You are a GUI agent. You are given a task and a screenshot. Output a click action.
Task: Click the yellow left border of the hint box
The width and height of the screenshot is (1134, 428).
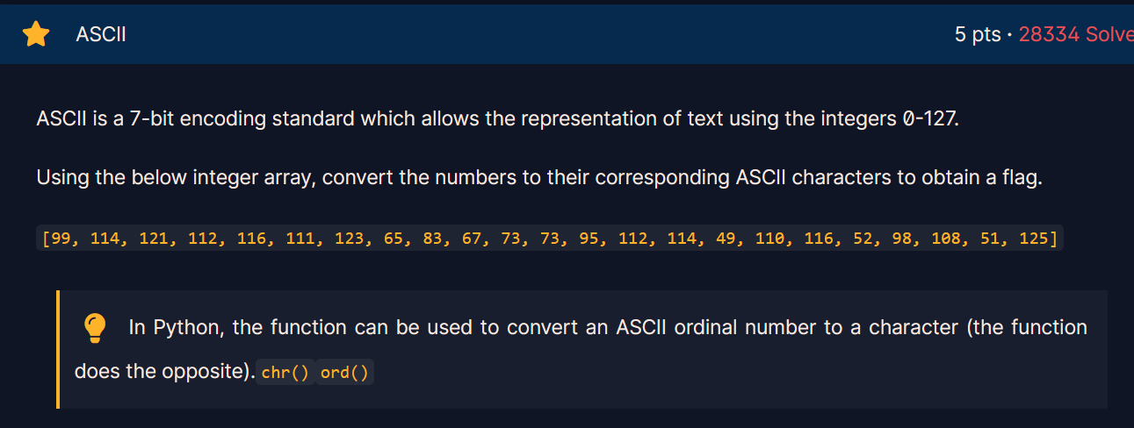(57, 349)
